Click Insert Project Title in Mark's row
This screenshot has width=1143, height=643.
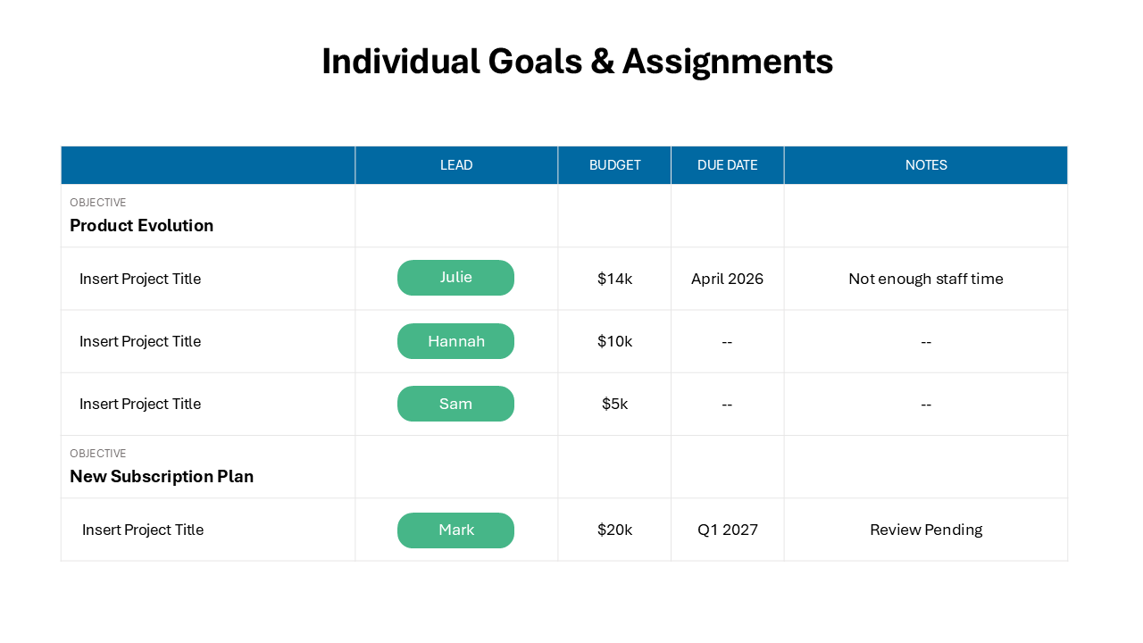[x=143, y=530]
